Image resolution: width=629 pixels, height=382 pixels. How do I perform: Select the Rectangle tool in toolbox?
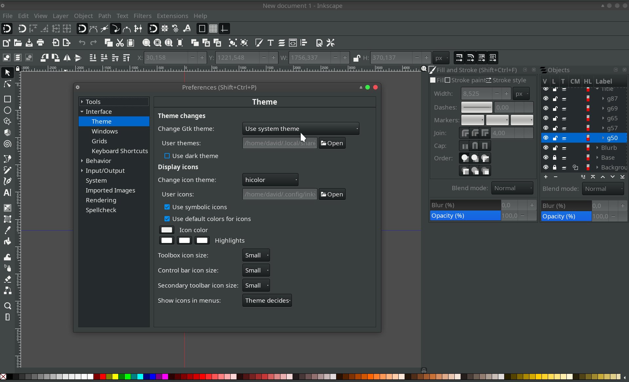click(x=7, y=99)
